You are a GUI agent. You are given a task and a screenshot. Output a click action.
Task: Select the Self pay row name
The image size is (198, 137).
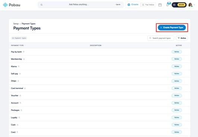[15, 74]
